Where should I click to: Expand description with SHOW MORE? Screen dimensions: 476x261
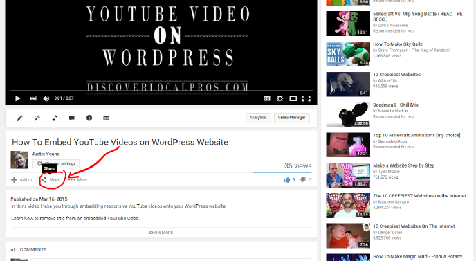161,233
